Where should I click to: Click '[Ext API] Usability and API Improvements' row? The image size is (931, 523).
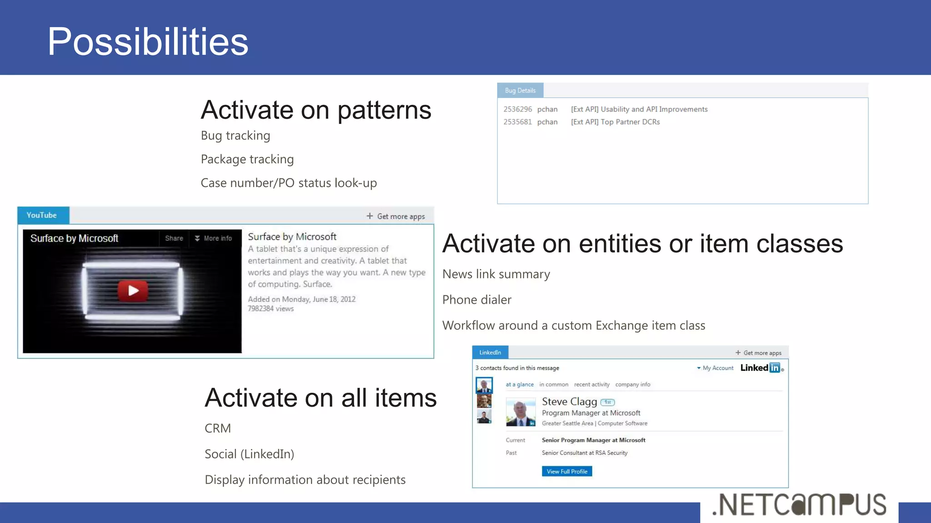pos(639,109)
